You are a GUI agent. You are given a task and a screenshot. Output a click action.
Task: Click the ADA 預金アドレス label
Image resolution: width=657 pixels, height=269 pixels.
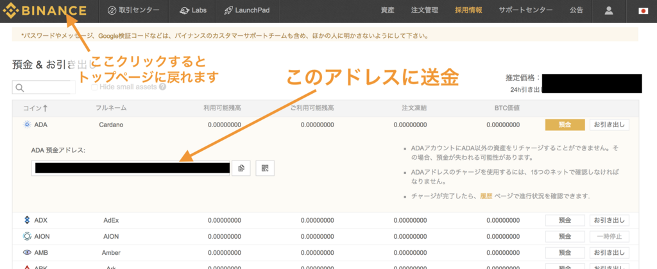pos(58,150)
